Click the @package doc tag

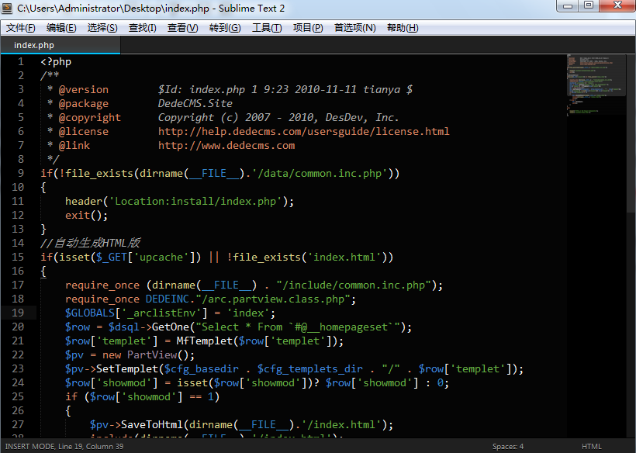(x=84, y=104)
